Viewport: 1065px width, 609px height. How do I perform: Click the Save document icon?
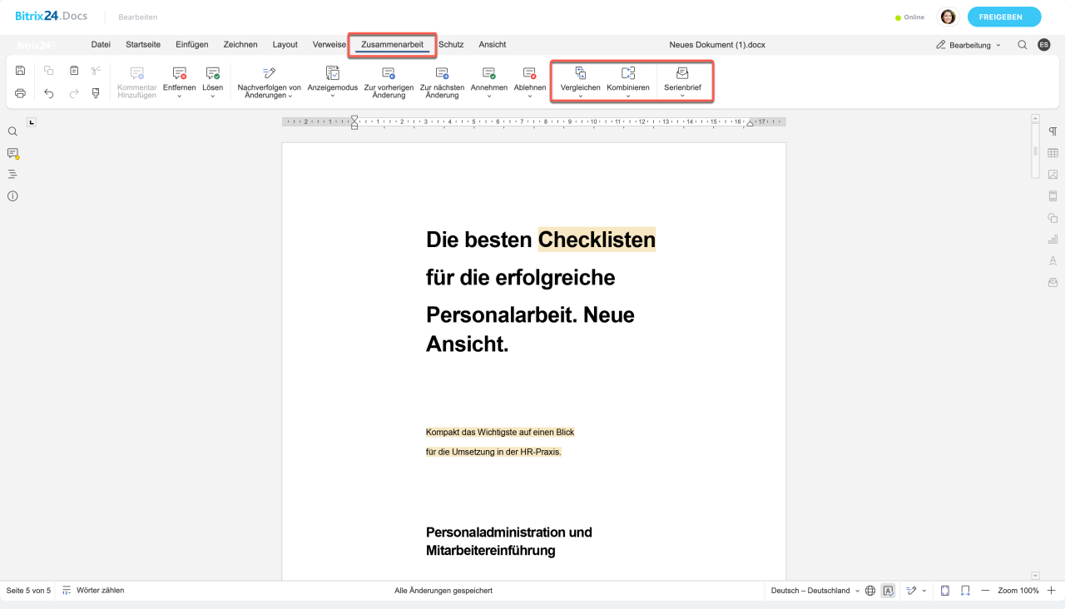point(21,72)
